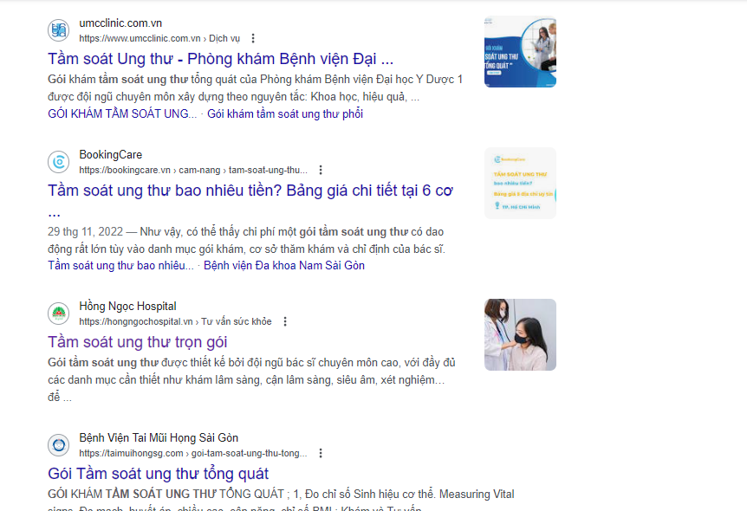Image resolution: width=747 pixels, height=511 pixels.
Task: Click the Hồng Ngọc Hospital favicon
Action: tap(59, 314)
